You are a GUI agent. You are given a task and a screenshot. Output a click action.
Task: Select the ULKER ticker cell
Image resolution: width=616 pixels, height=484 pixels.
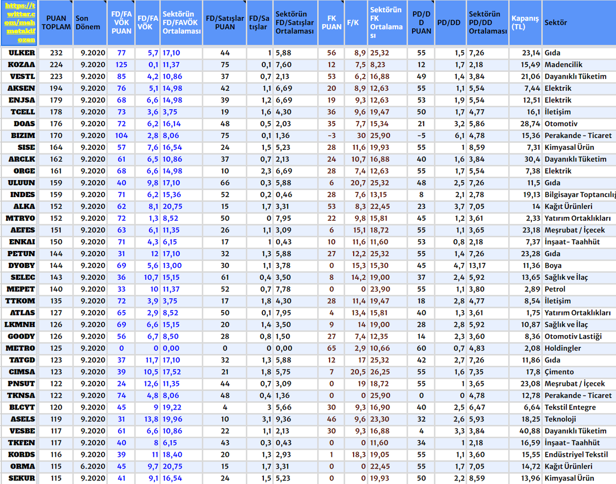point(20,53)
